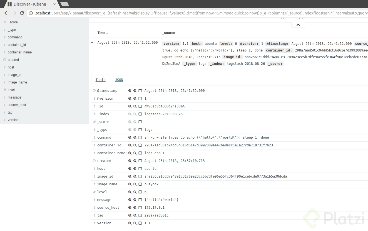The image size is (368, 231).
Task: Filter for the image_name value busybox
Action: (x=130, y=184)
